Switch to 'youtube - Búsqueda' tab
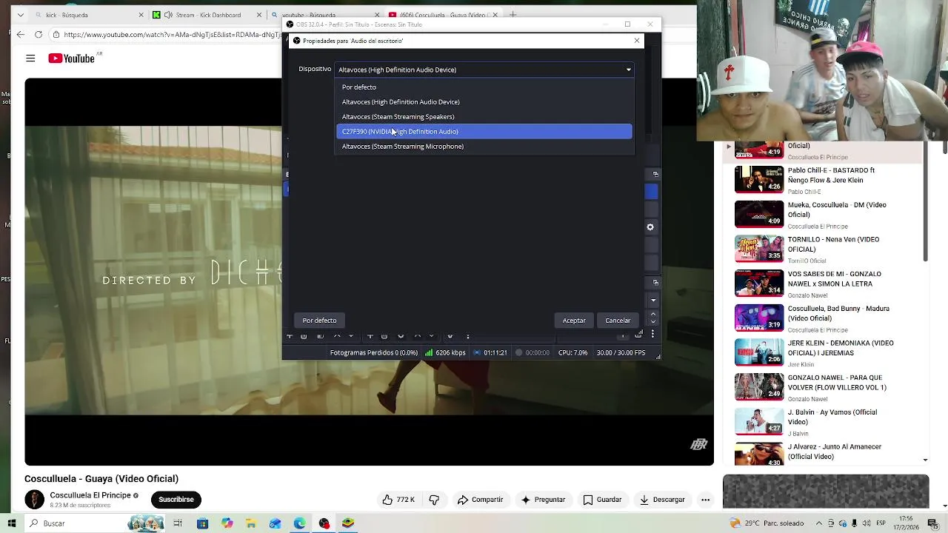Image resolution: width=948 pixels, height=533 pixels. tap(324, 15)
